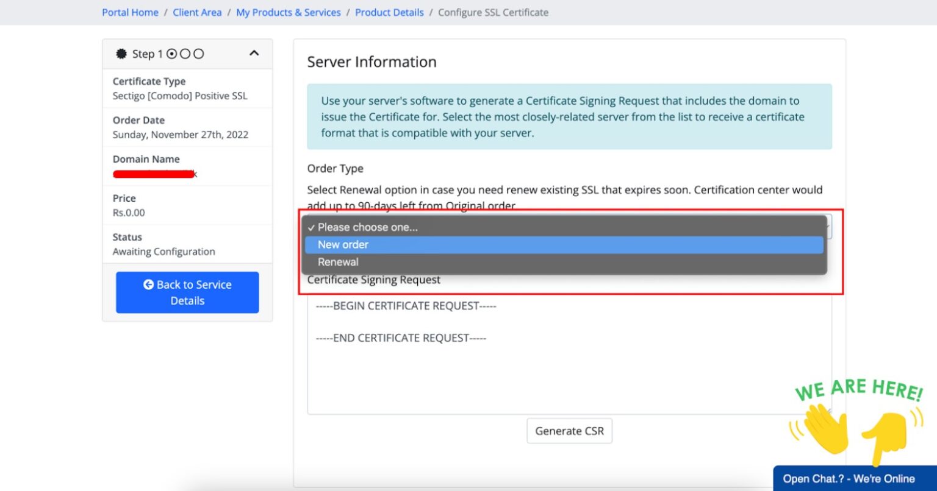Click the 'WE ARE HERE!' chat graphic

[858, 390]
